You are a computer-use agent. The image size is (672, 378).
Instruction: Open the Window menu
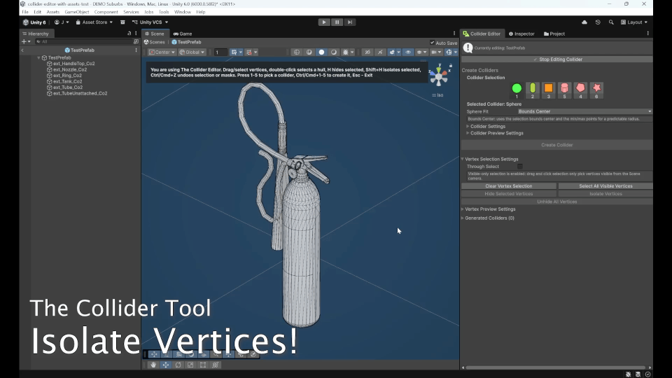[183, 12]
